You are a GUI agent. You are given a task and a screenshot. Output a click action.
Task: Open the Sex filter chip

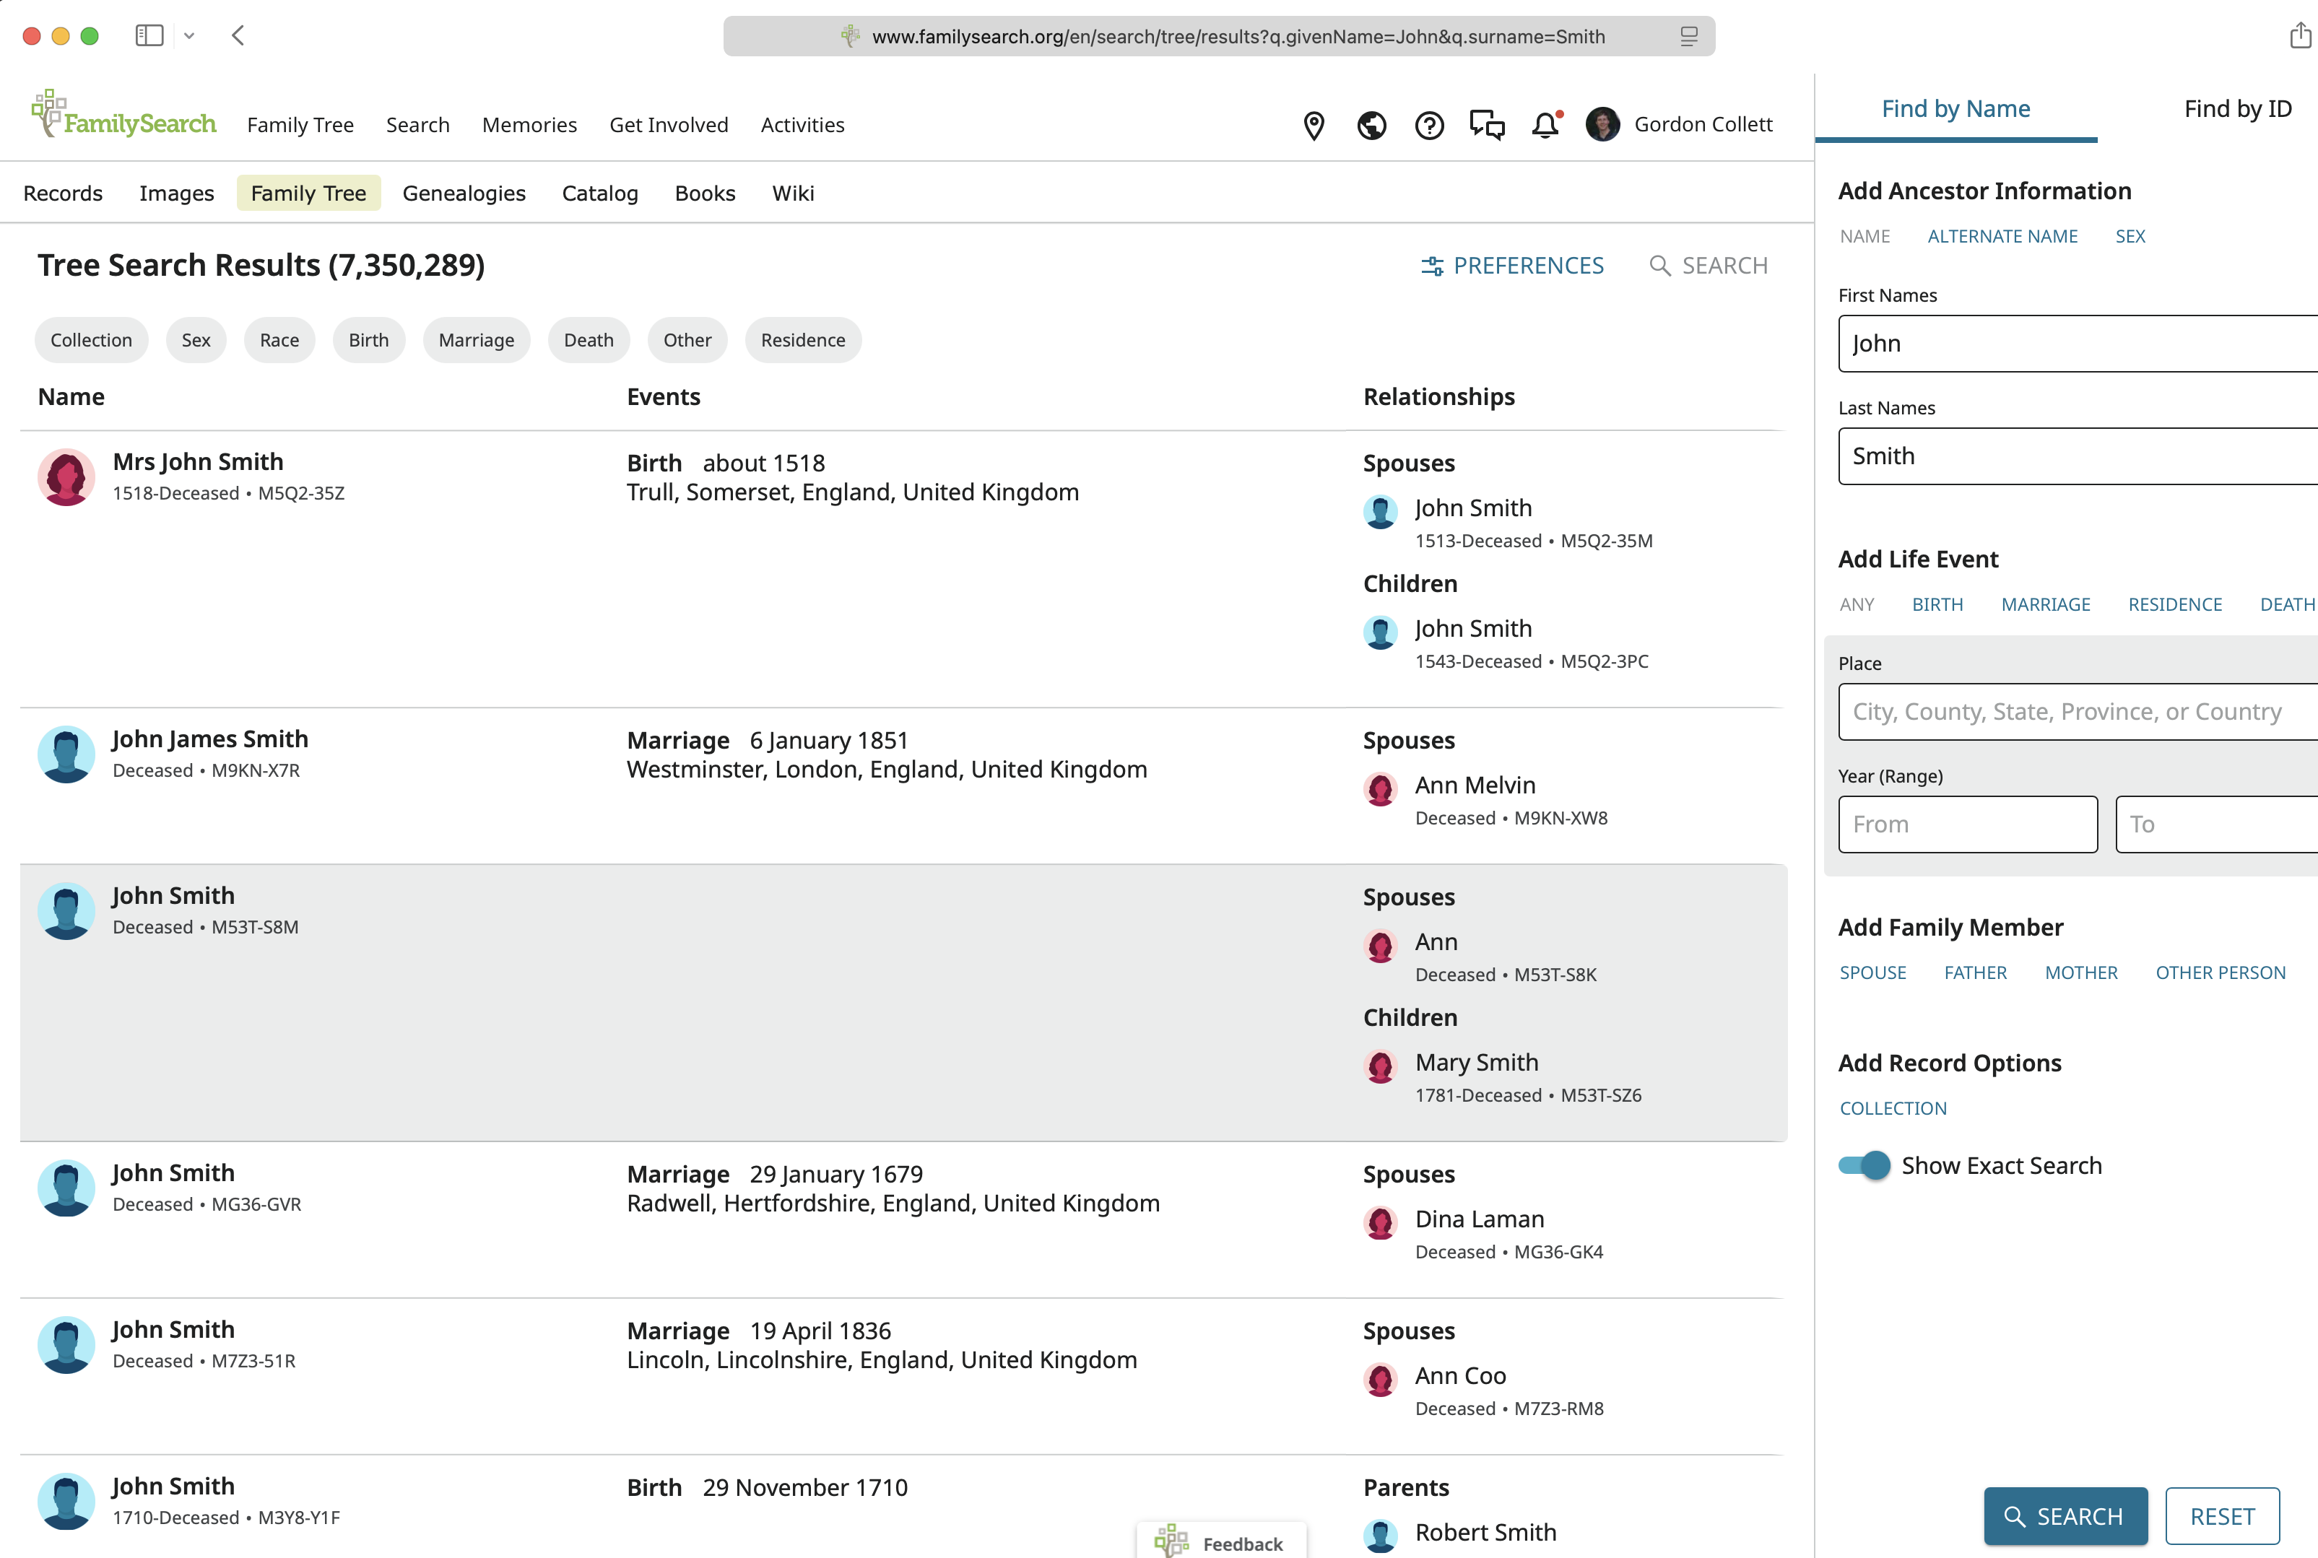coord(196,340)
